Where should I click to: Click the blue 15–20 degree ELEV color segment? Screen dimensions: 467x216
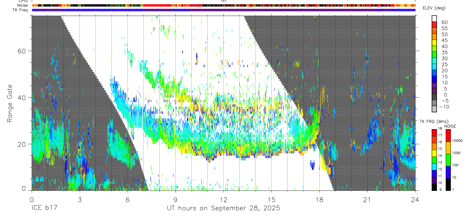tap(434, 74)
